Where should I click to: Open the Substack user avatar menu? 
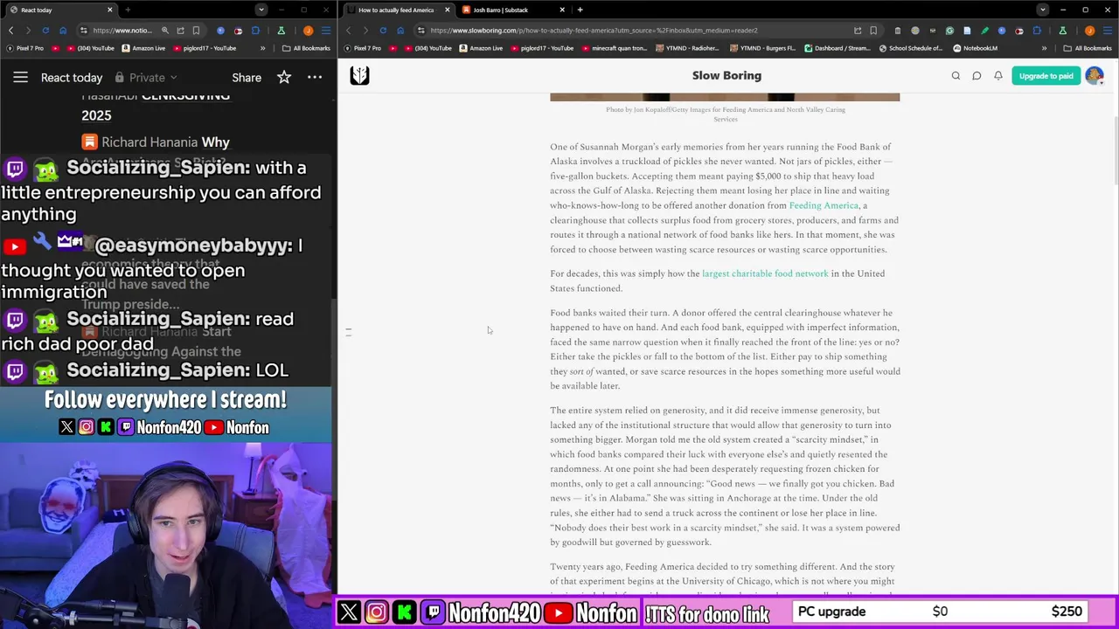1094,76
